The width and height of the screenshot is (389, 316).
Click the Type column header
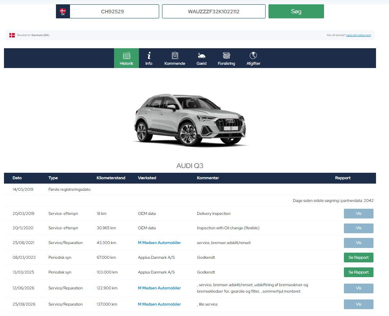tap(53, 178)
